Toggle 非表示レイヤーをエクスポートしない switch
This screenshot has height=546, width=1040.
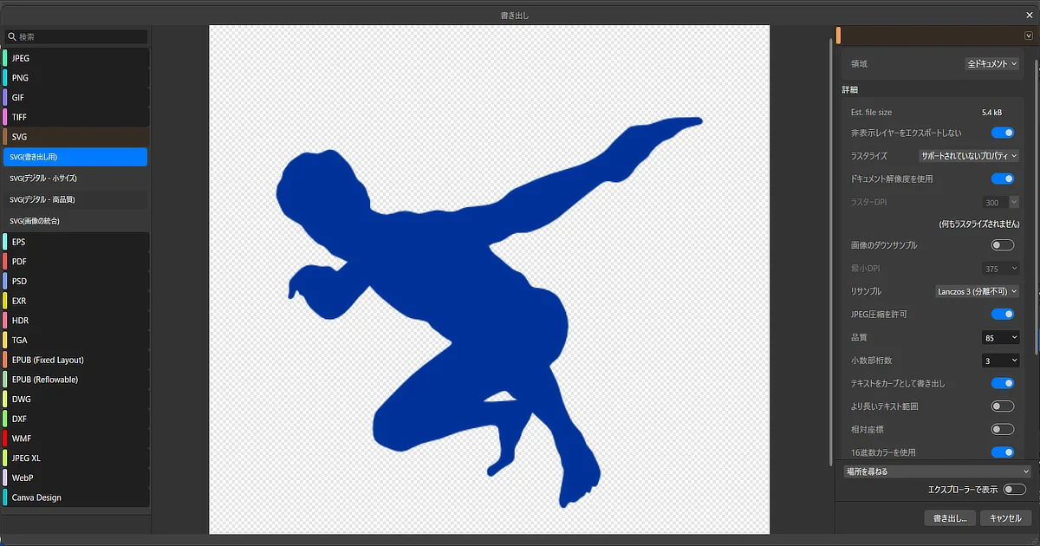pos(1003,133)
